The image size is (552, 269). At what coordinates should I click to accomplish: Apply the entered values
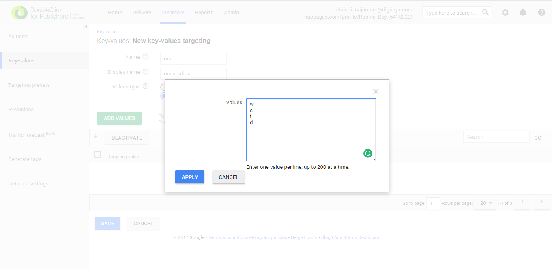[189, 177]
